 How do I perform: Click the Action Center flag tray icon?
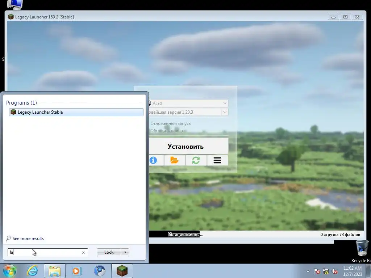[x=317, y=271]
